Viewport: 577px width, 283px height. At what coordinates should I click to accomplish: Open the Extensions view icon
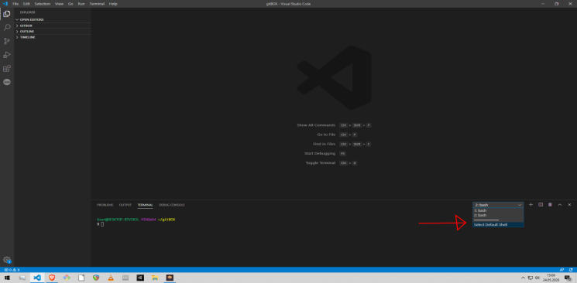(7, 68)
